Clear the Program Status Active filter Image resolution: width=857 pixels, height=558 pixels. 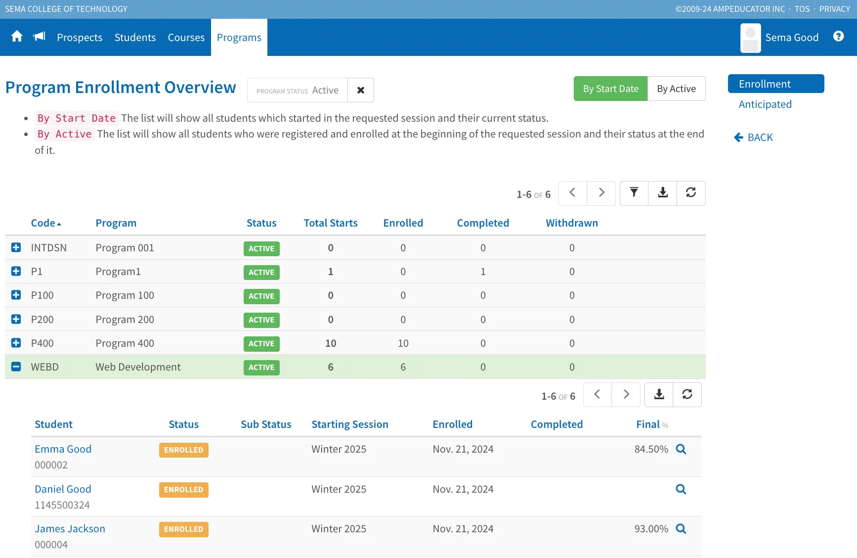[x=361, y=90]
